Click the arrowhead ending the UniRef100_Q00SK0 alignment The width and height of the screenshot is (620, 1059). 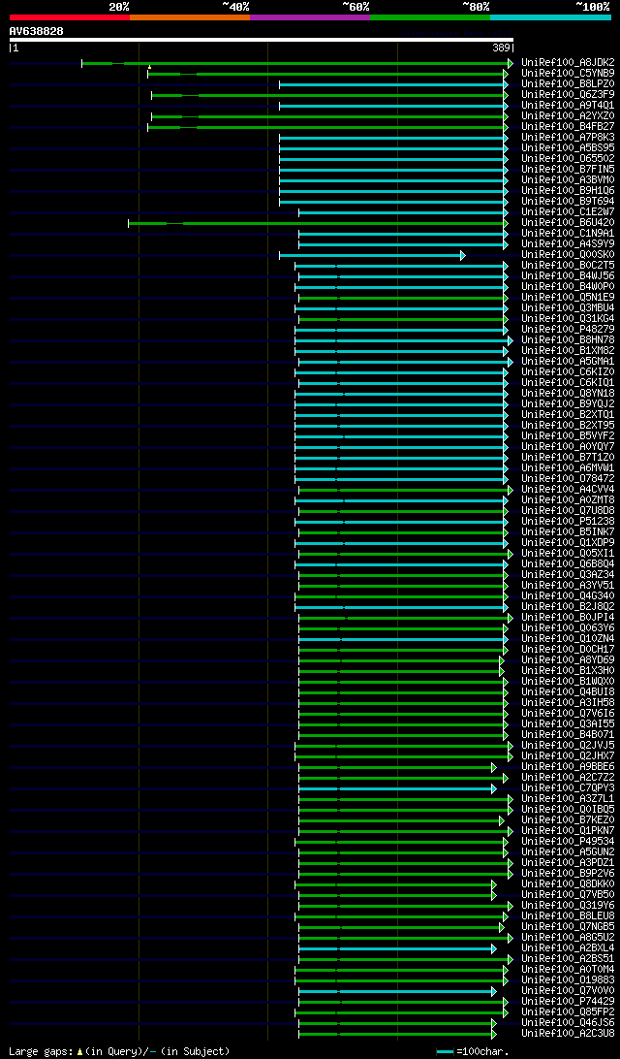(463, 255)
